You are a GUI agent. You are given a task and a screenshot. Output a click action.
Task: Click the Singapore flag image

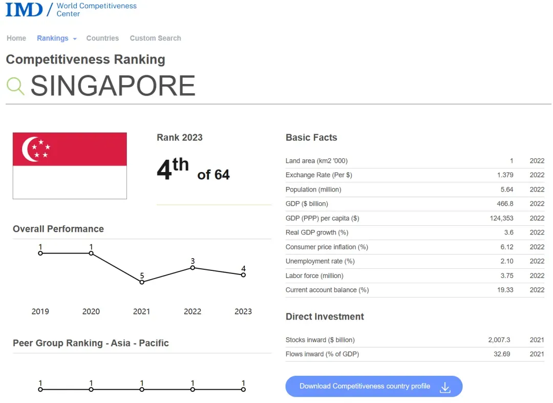(70, 166)
